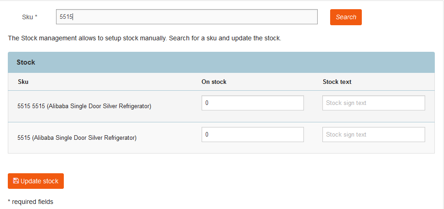
Task: Click the Sku * field label
Action: click(x=30, y=17)
